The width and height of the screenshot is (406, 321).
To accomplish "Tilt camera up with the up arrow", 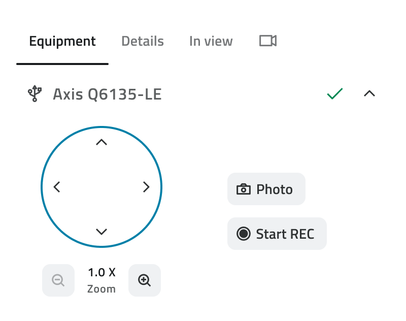I will tap(101, 142).
